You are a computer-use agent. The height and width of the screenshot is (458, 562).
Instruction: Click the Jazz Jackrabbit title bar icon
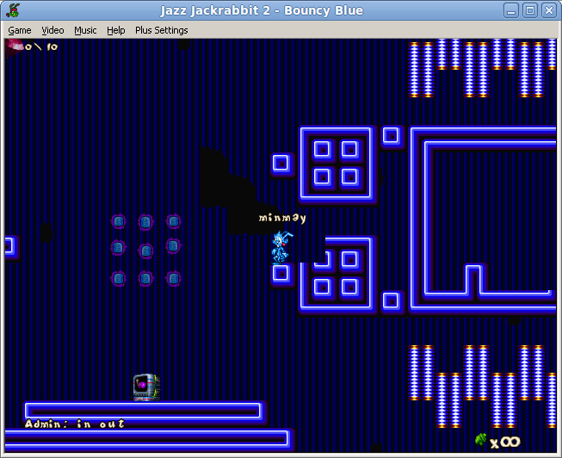[13, 10]
